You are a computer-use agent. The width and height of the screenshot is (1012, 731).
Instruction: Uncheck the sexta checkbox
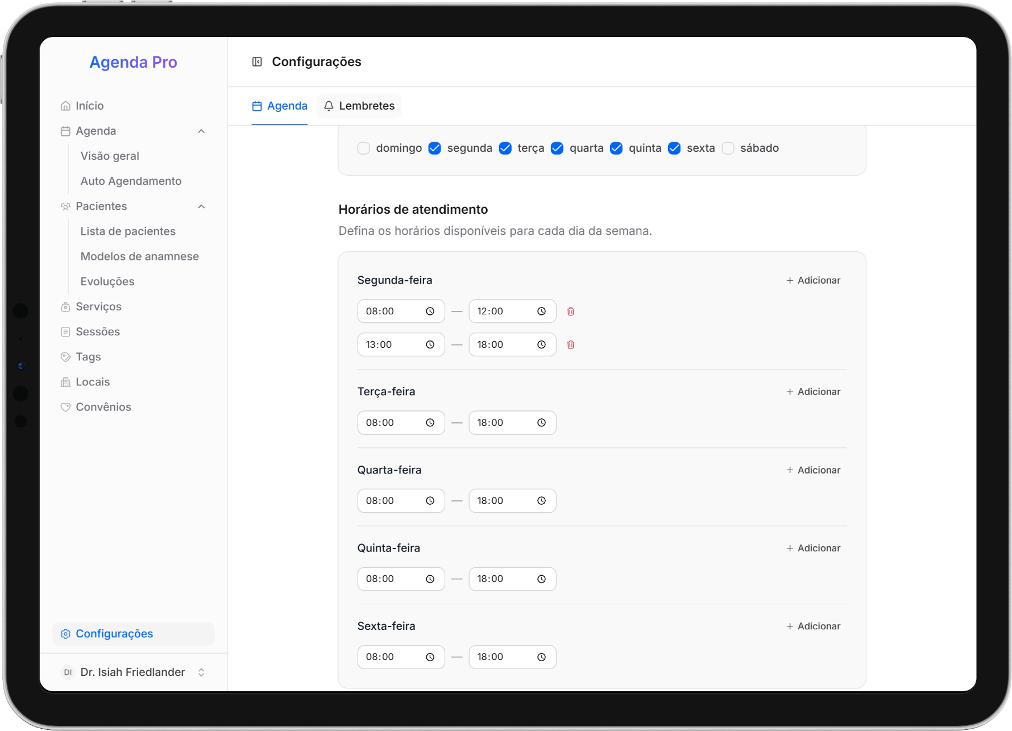point(674,148)
